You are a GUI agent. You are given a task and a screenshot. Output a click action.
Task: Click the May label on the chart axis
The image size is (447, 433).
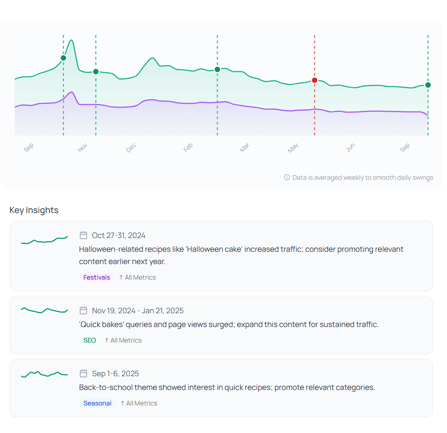click(x=293, y=147)
